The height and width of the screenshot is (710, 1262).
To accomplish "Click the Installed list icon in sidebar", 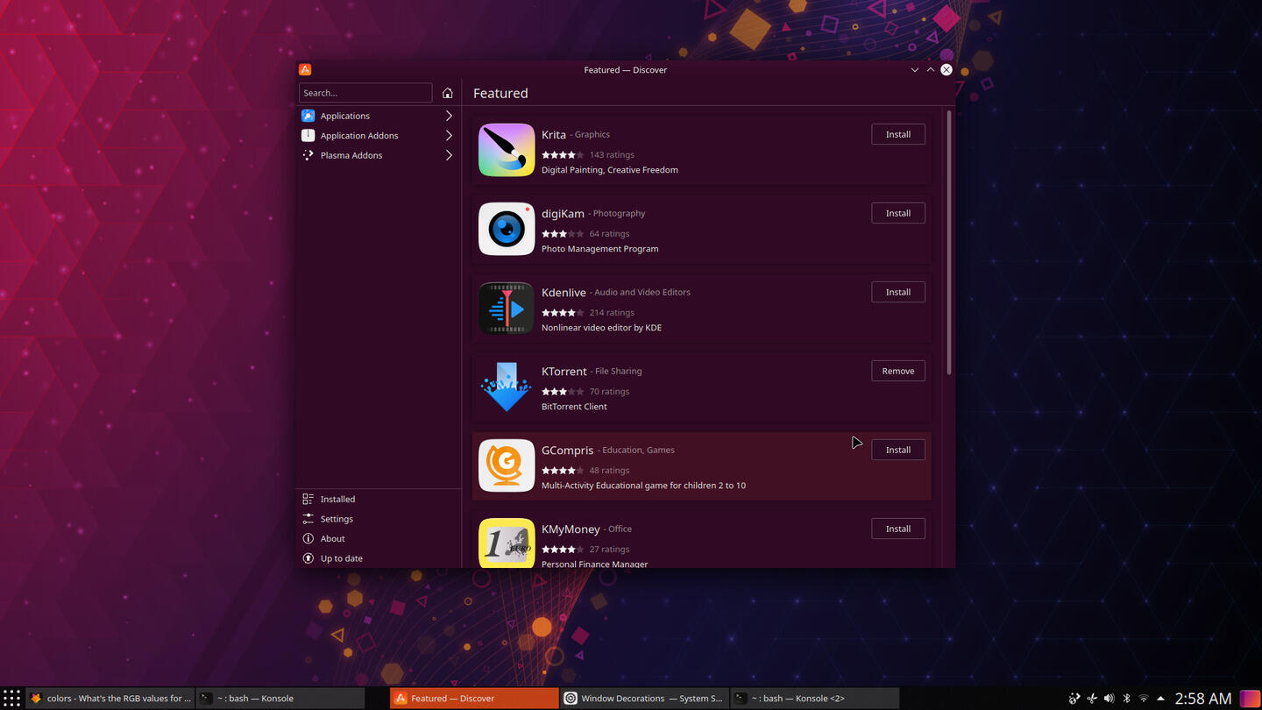I will pos(308,499).
